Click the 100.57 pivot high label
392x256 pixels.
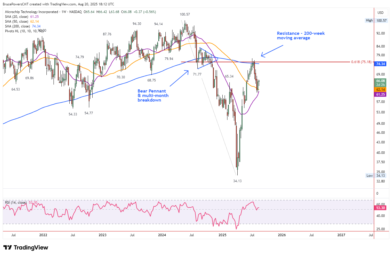[185, 14]
